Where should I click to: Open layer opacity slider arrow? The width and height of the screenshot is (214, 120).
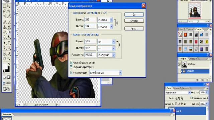click(207, 92)
